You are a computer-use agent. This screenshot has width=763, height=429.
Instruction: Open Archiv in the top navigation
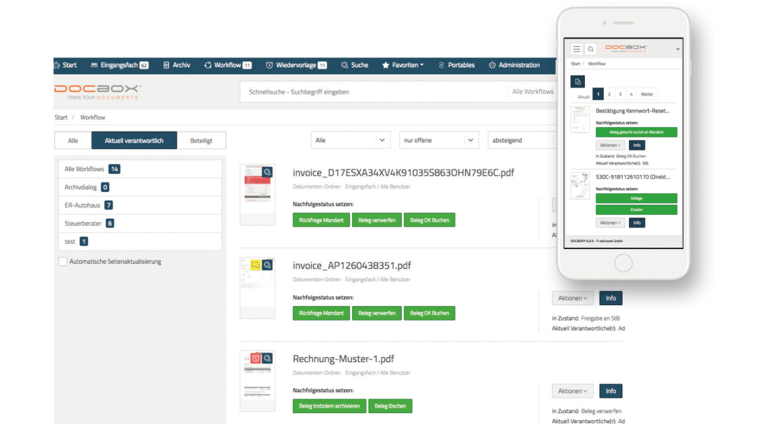176,65
